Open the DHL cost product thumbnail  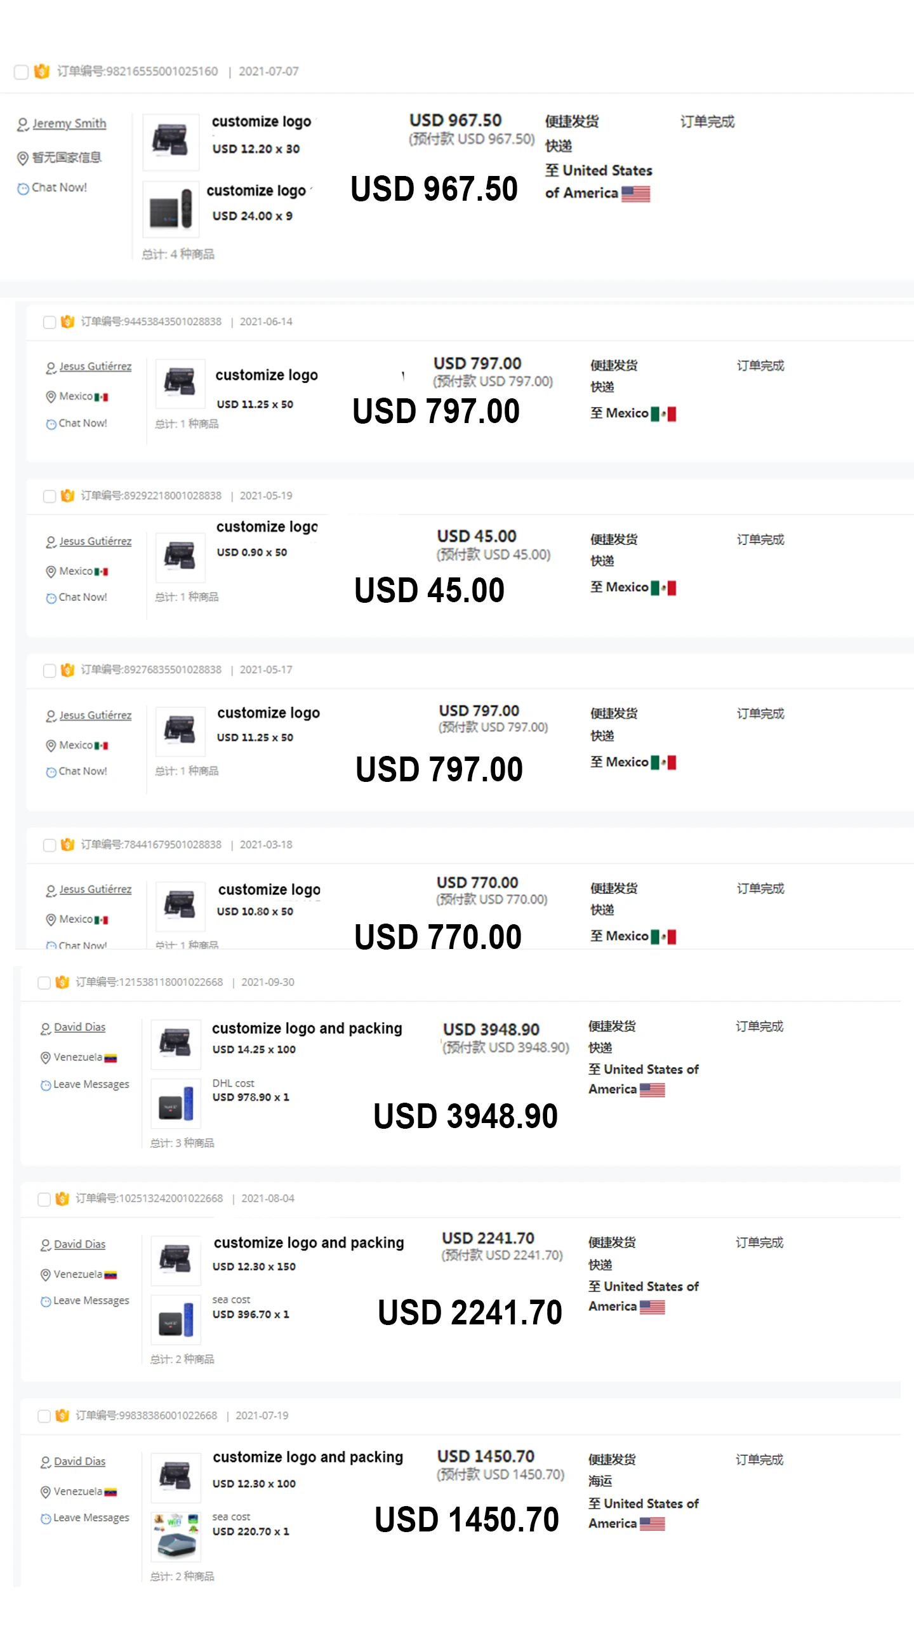(x=176, y=1104)
